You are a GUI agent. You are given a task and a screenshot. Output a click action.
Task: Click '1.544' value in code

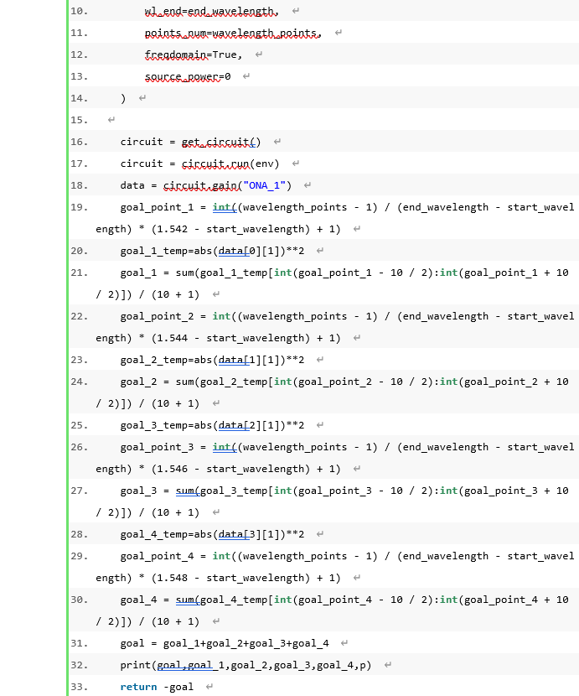click(x=172, y=338)
